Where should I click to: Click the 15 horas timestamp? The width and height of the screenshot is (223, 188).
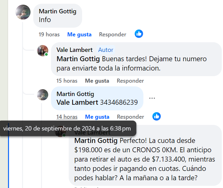click(67, 81)
